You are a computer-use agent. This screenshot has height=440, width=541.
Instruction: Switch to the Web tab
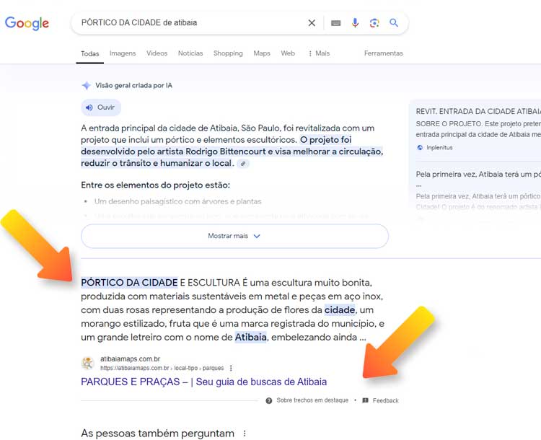(x=288, y=53)
